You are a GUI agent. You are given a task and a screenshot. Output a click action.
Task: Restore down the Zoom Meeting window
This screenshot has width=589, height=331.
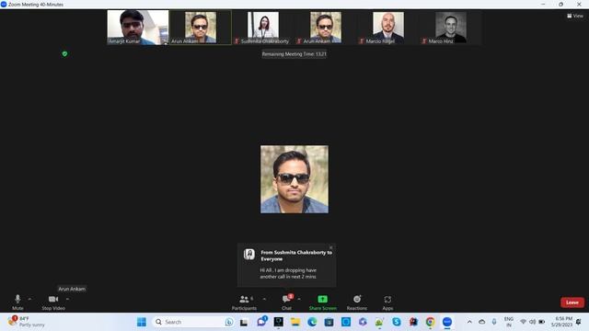tap(560, 4)
